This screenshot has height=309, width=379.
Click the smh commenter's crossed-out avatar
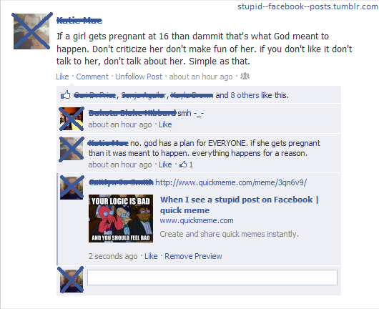pyautogui.click(x=72, y=119)
